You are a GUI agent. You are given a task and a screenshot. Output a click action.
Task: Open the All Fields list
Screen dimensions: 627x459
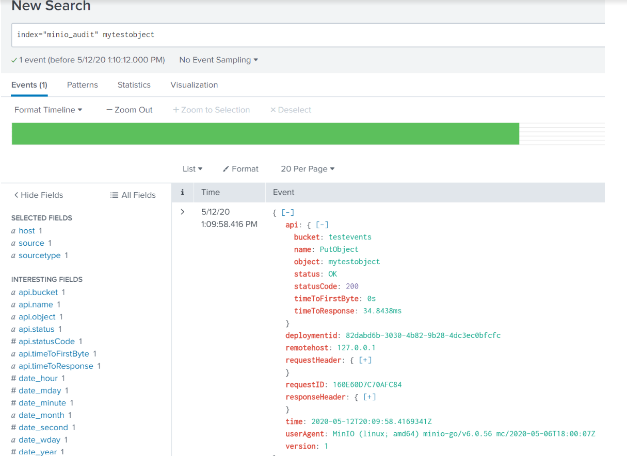[x=133, y=195]
